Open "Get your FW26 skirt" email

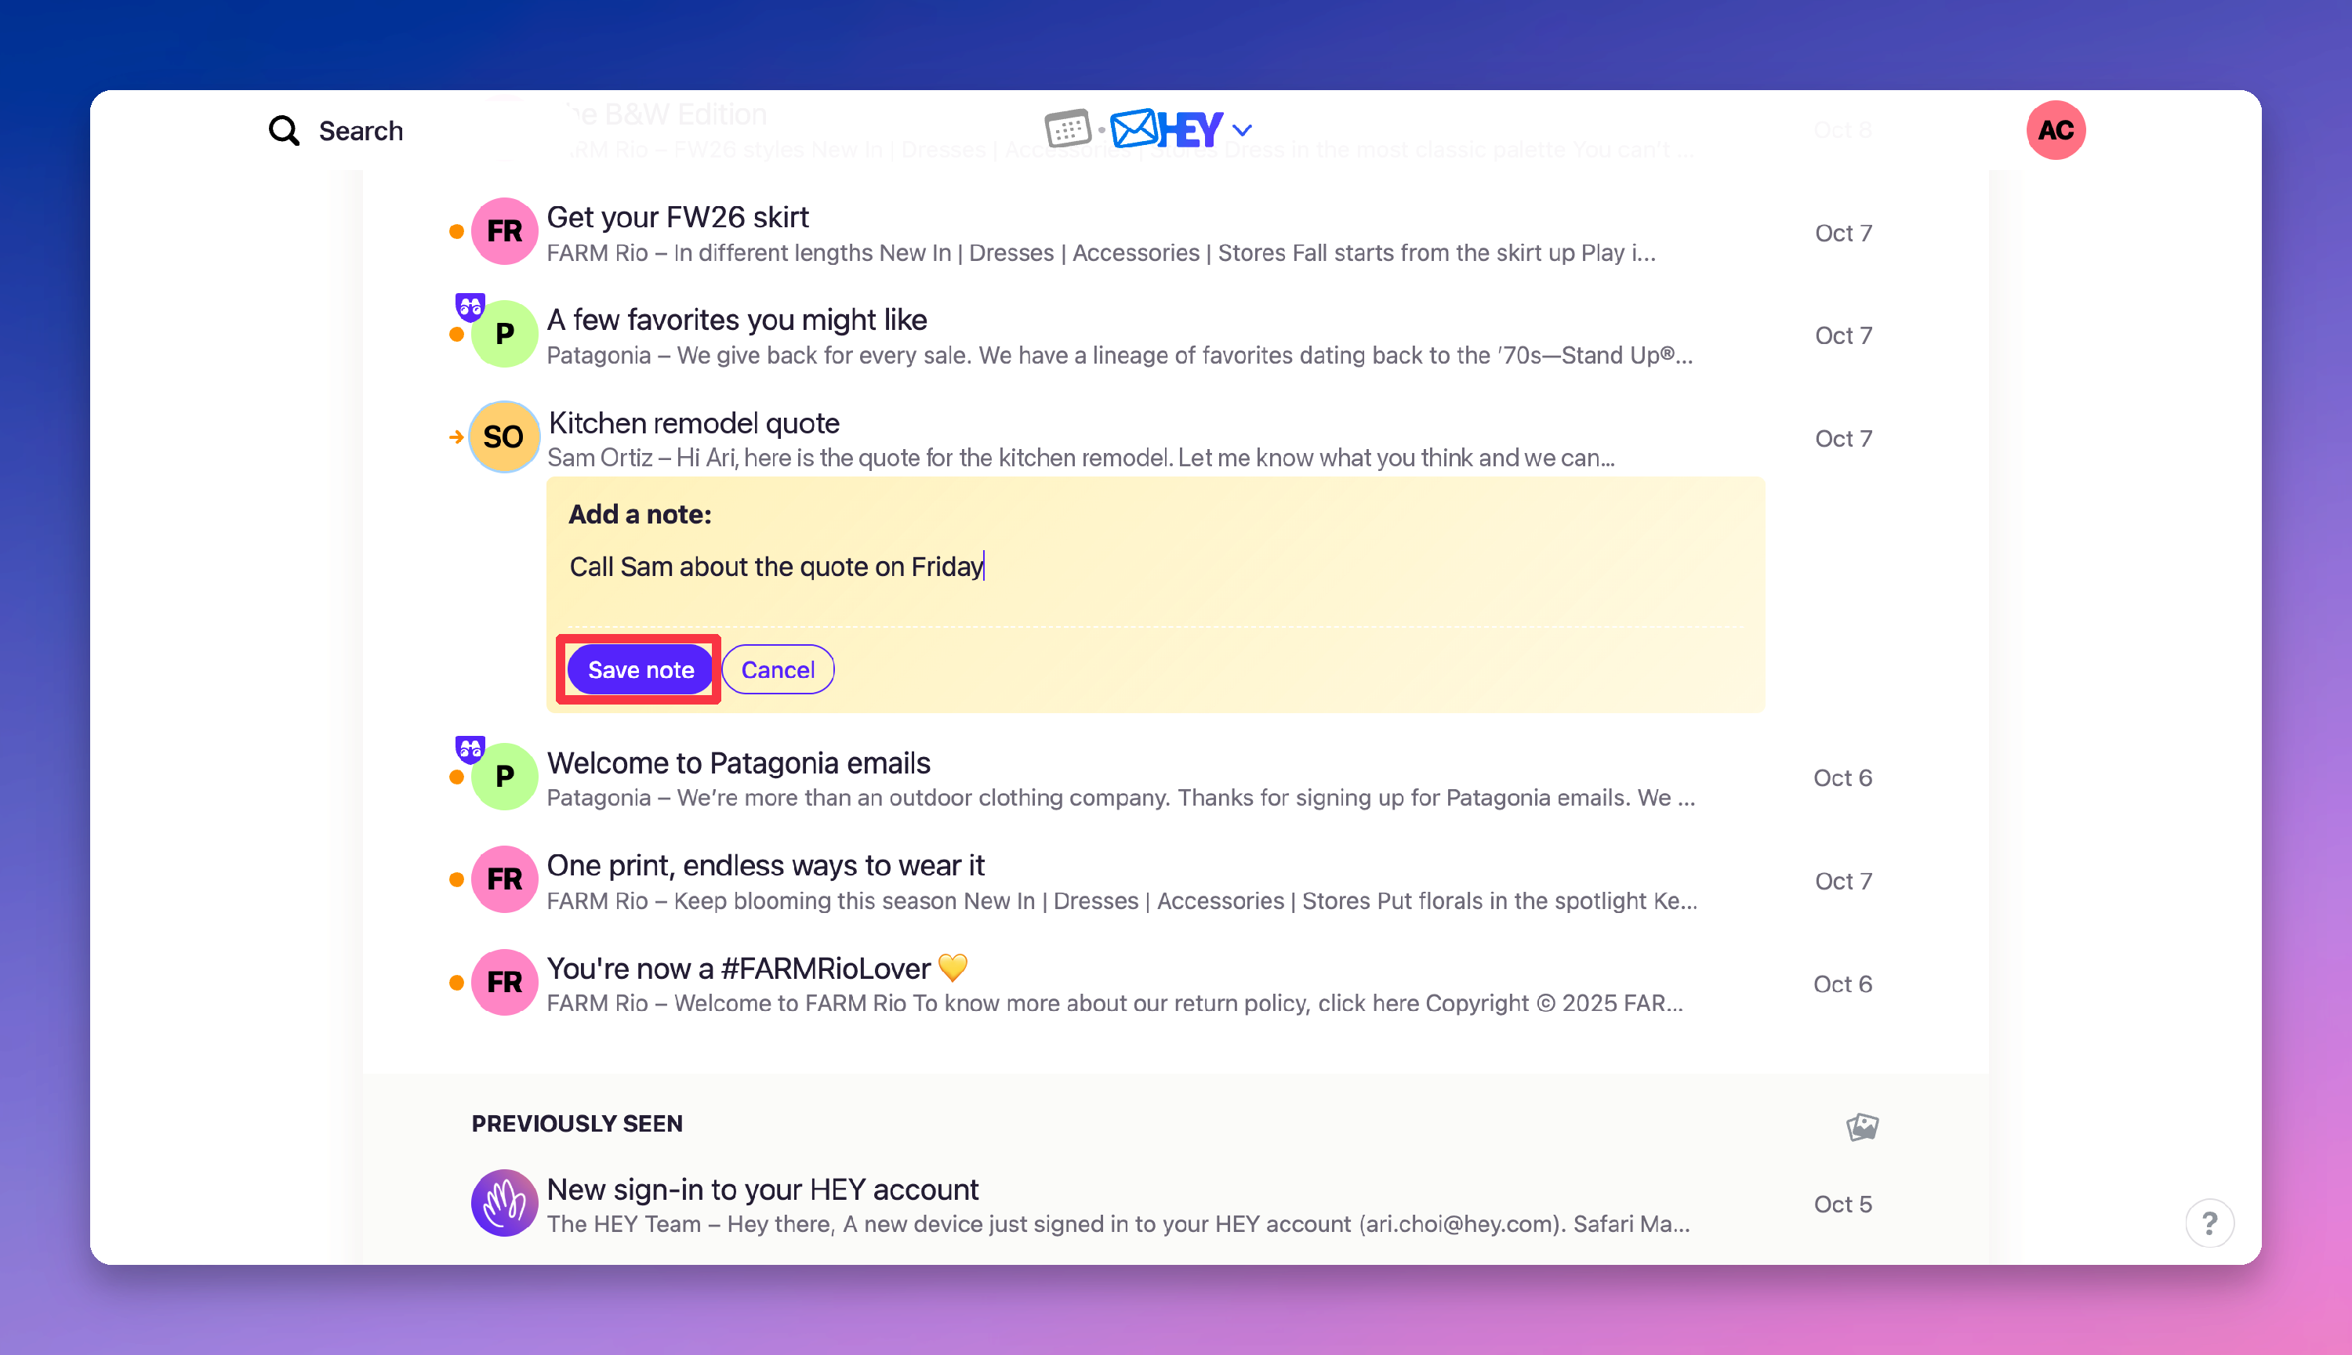[x=677, y=217]
